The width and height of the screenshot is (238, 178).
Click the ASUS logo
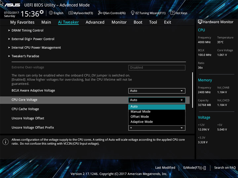click(12, 5)
